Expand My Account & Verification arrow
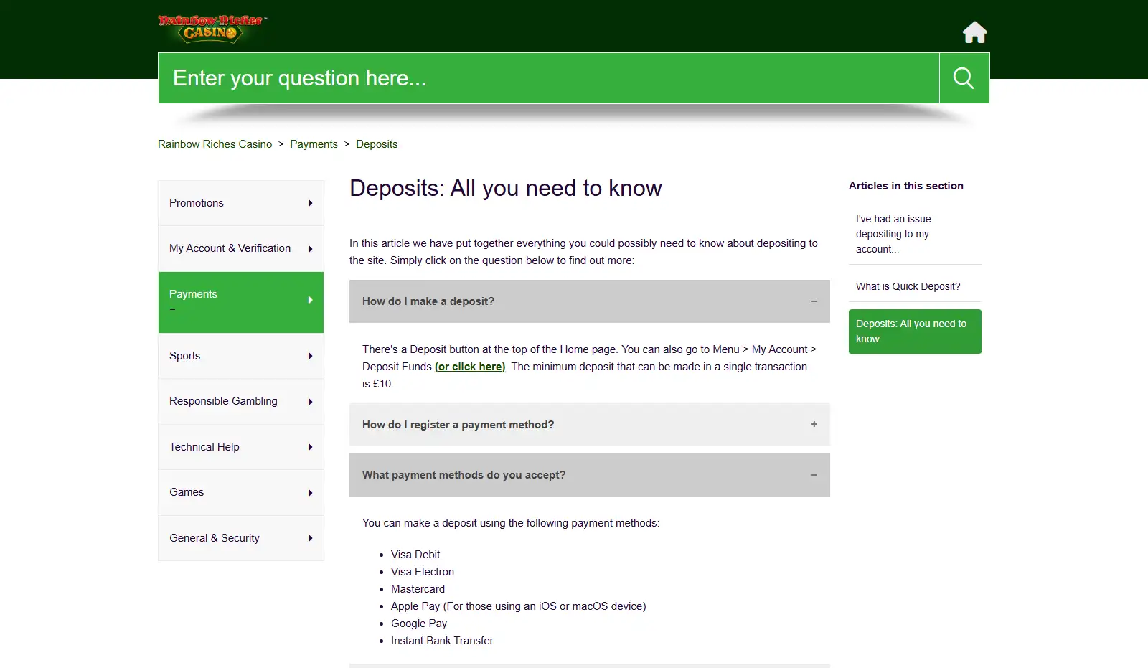 point(310,249)
